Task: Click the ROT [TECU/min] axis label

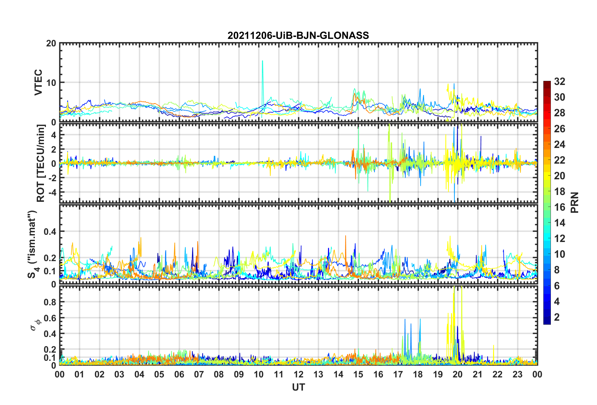Action: [41, 163]
